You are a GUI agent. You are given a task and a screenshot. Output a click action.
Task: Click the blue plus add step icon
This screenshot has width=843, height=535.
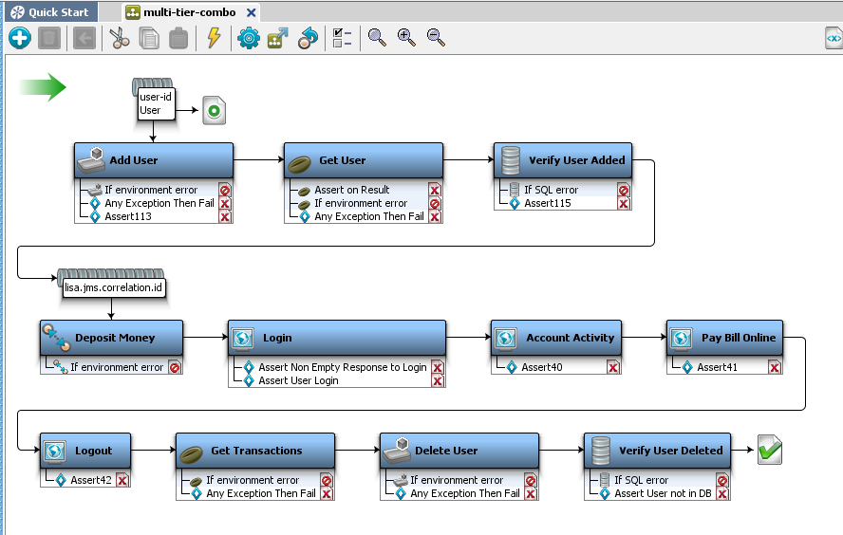click(x=20, y=38)
